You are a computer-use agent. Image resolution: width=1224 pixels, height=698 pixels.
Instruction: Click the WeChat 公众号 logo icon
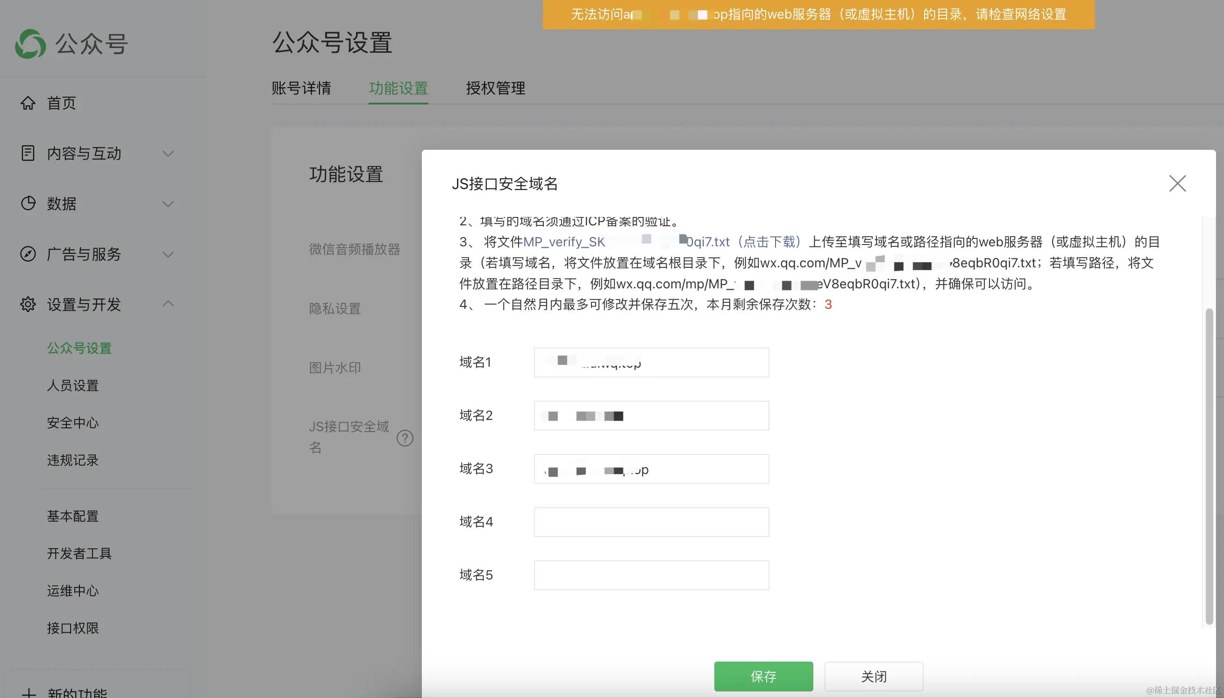(x=30, y=44)
